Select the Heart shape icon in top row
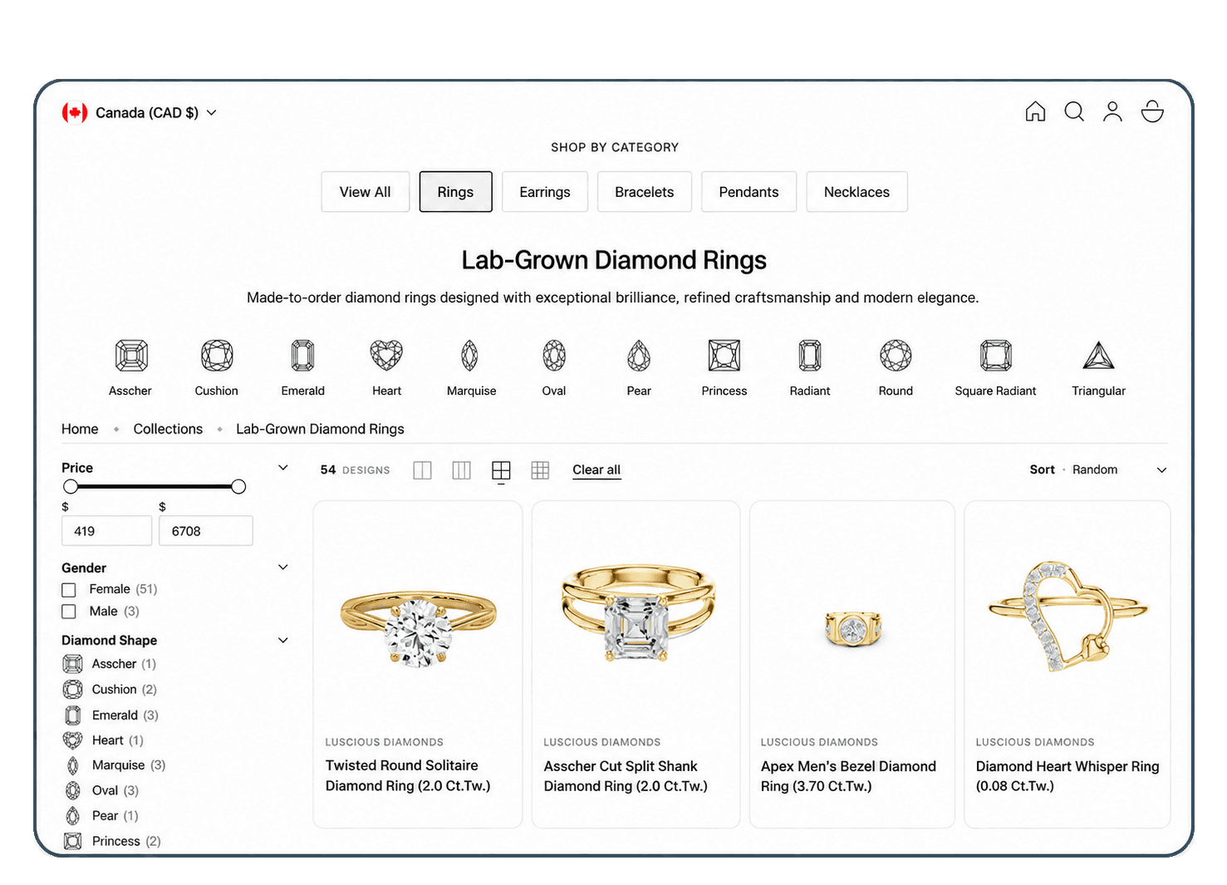 tap(386, 356)
